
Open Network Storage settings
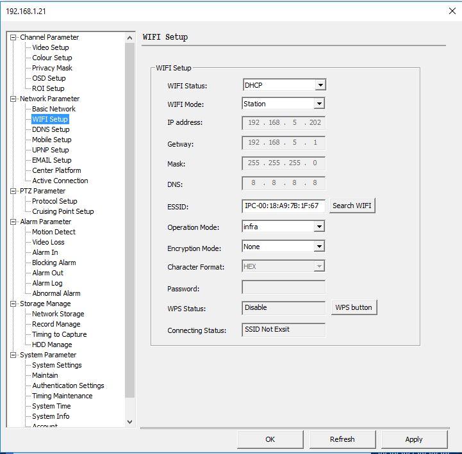(x=58, y=314)
